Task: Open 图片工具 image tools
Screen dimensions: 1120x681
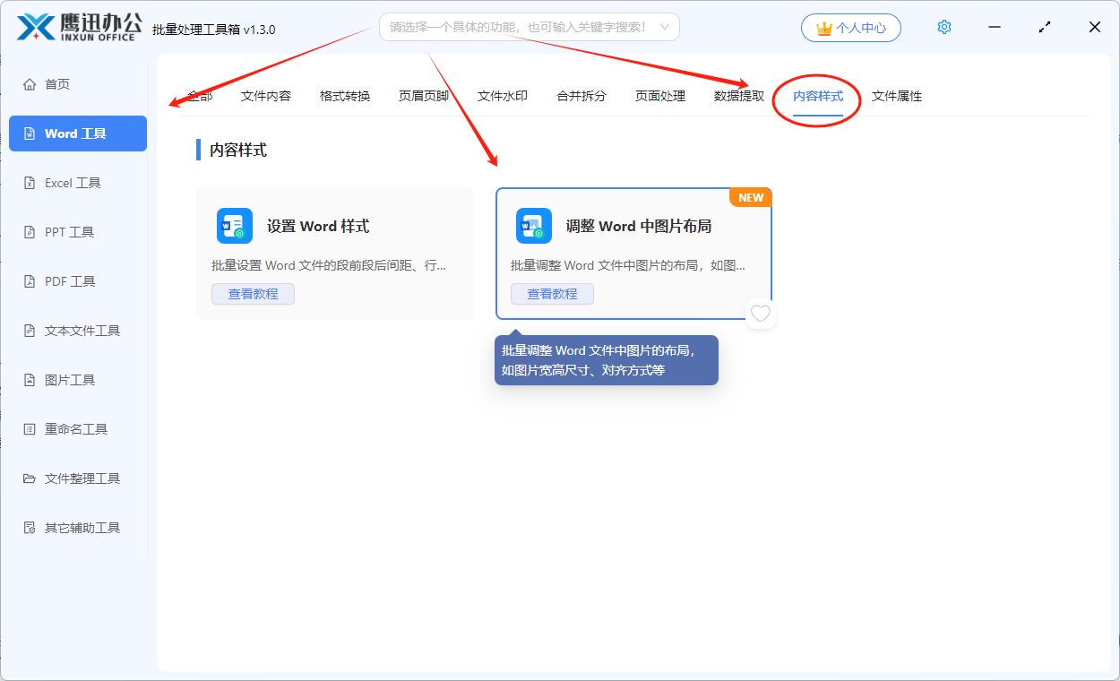Action: (x=69, y=379)
